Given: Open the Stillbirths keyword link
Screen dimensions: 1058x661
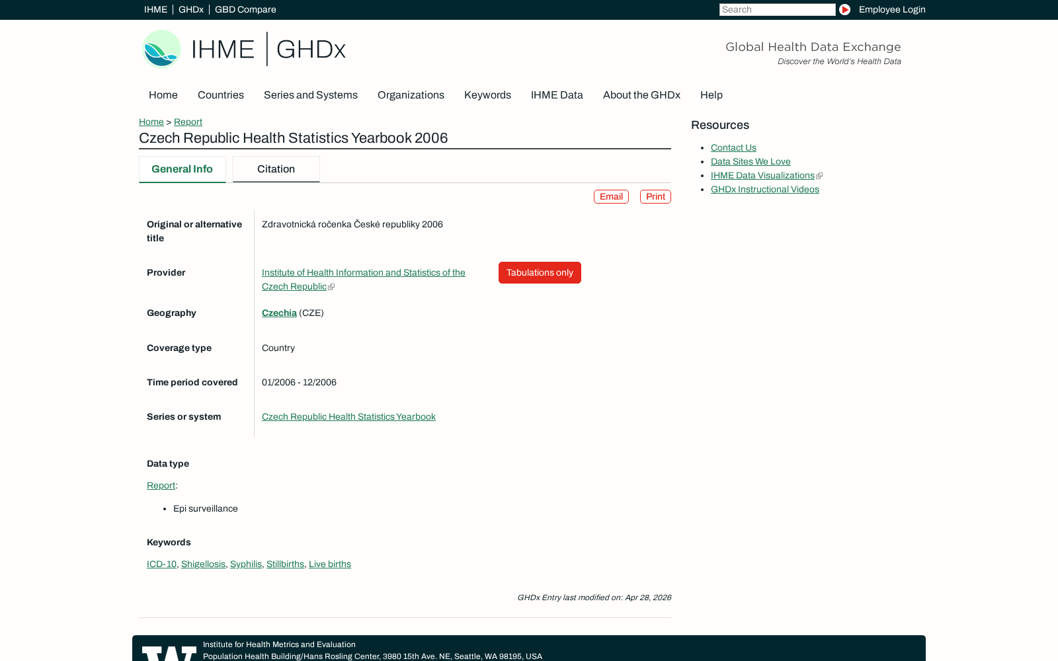Looking at the screenshot, I should (x=285, y=564).
